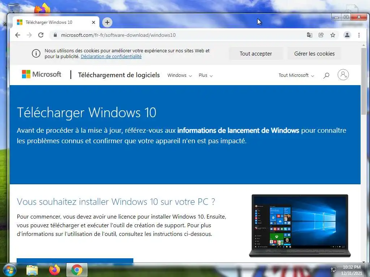Screen dimensions: 370x277
Task: Click Chrome icon in taskbar
Action: (x=77, y=270)
